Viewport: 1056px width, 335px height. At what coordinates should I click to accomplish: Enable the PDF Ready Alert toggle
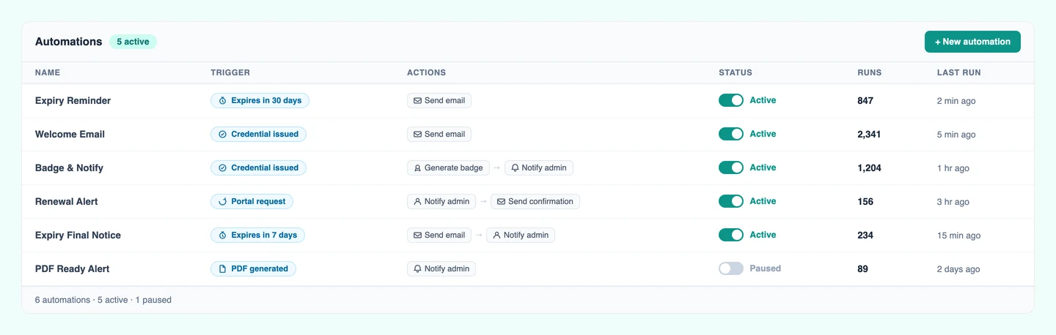click(x=731, y=269)
